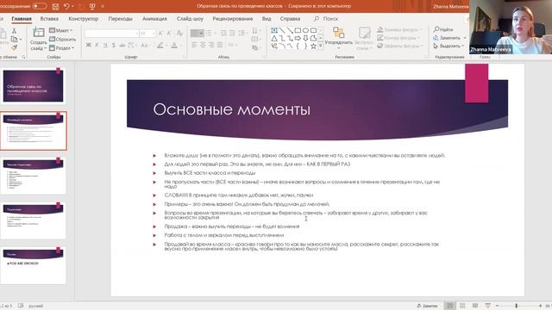Create a new slide with Создать слайд

pos(38,40)
